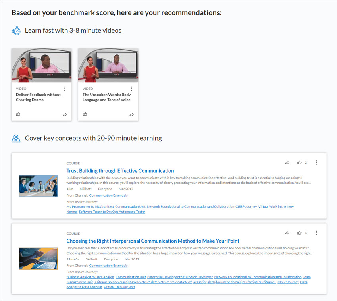Like the Choosing the Right Interpersonal Communication course
The width and height of the screenshot is (337, 301).
pyautogui.click(x=299, y=233)
